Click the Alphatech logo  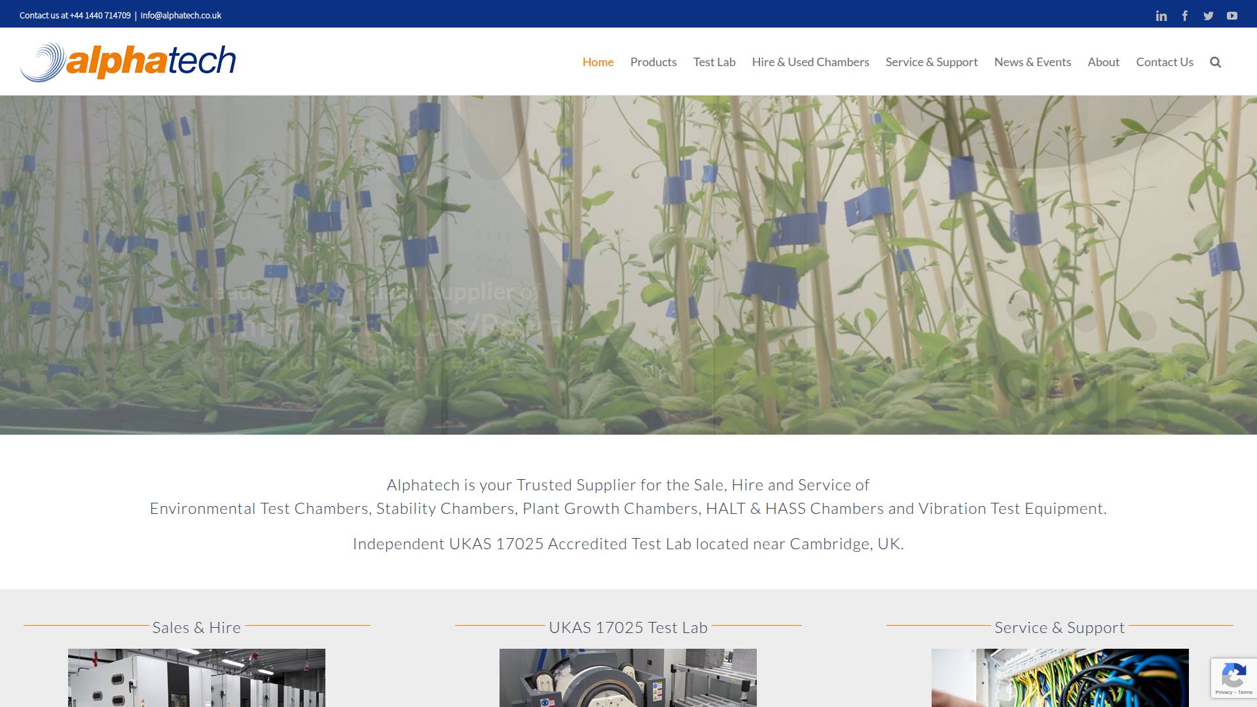(x=128, y=62)
